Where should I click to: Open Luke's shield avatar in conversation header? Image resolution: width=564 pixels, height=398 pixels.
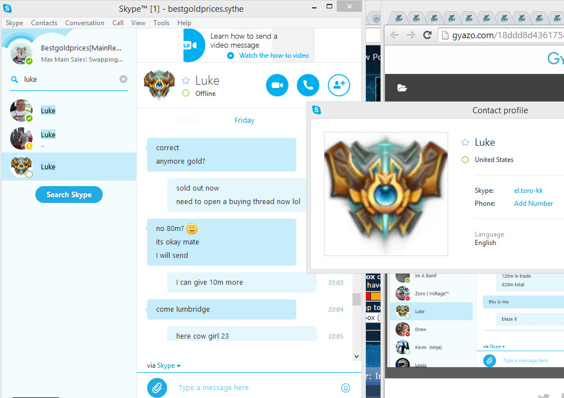pos(159,85)
